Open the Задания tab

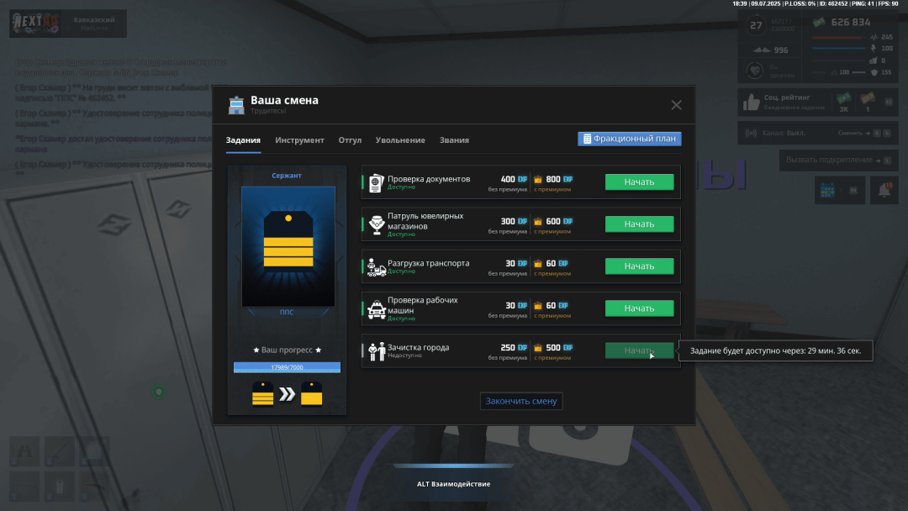pos(243,140)
